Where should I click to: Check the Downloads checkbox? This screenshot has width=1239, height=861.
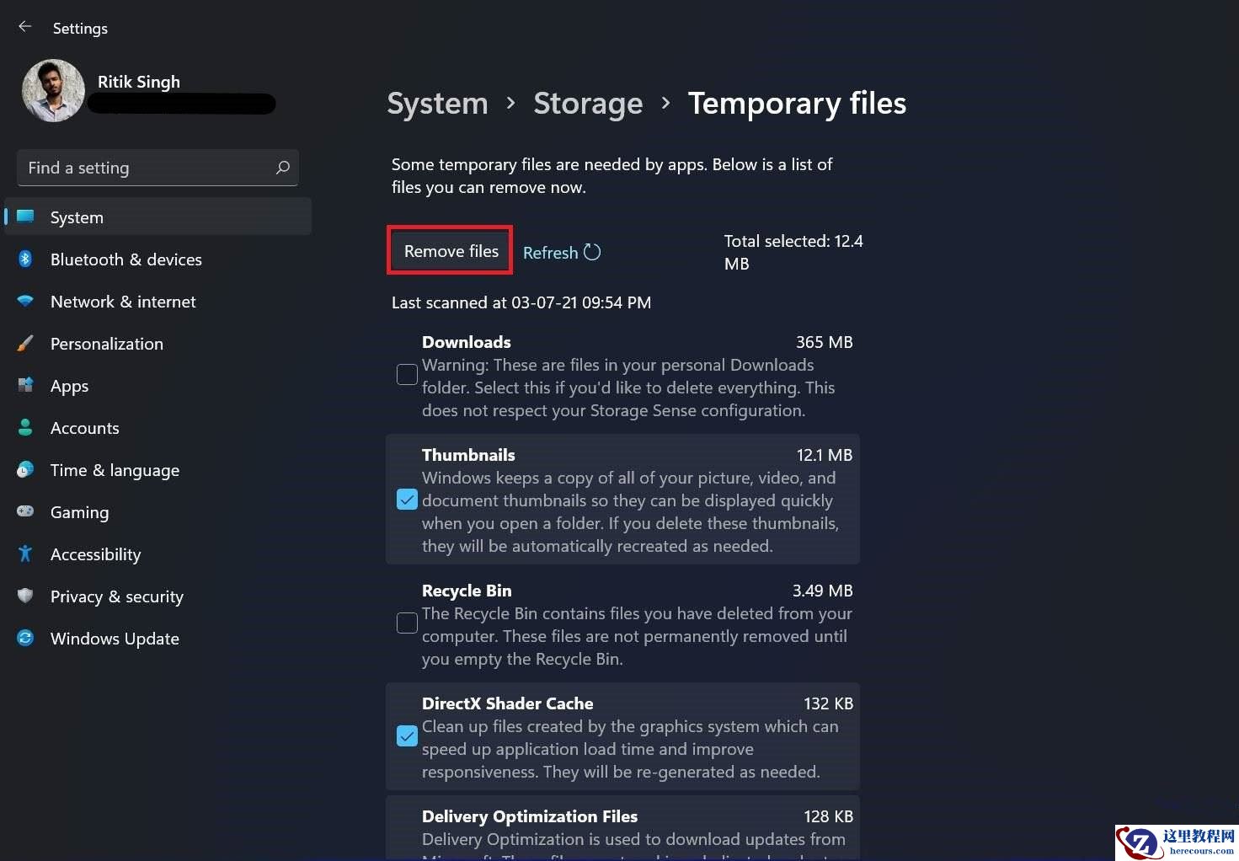point(407,374)
